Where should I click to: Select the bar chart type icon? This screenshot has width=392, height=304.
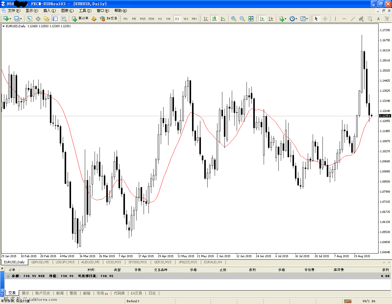(206, 19)
